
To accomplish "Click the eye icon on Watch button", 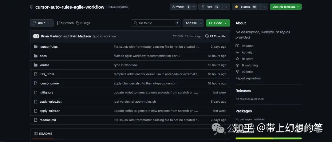I will [x=174, y=7].
